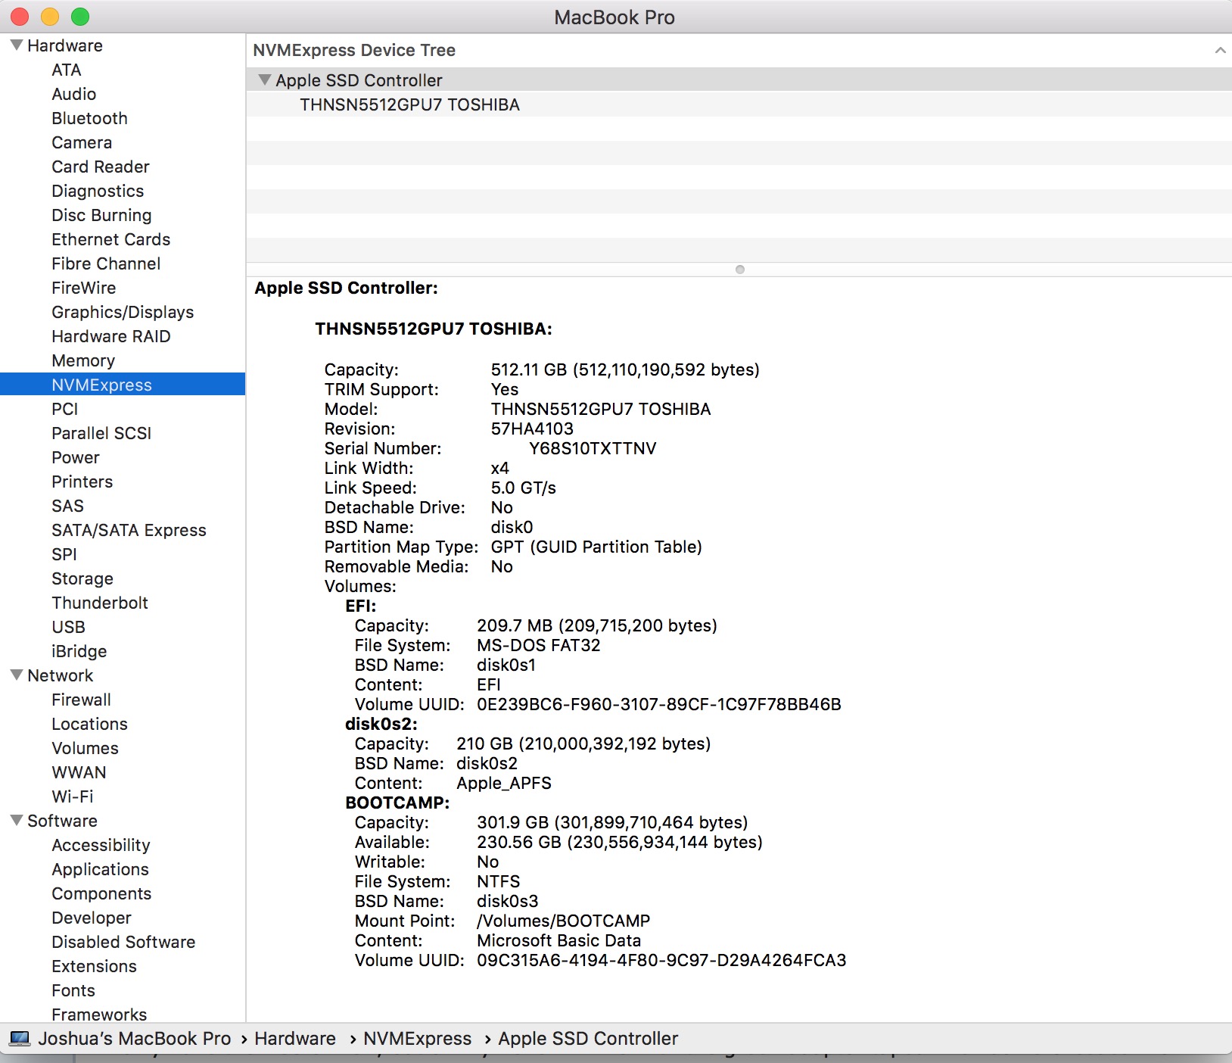1232x1063 pixels.
Task: Click NVMExpress in the path bar
Action: tap(418, 1038)
